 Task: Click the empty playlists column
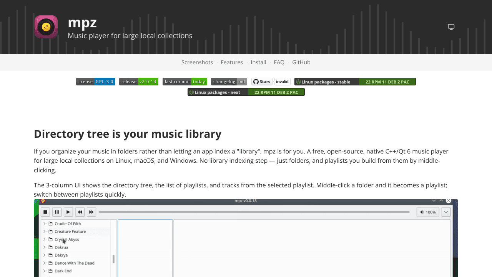tap(145, 248)
